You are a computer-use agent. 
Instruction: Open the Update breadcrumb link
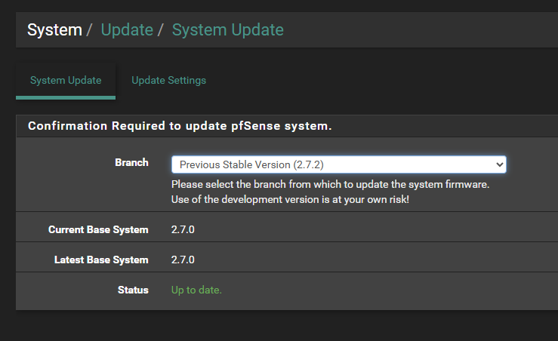(x=127, y=30)
